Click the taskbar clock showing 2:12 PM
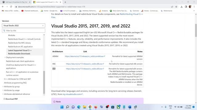 [x=188, y=107]
